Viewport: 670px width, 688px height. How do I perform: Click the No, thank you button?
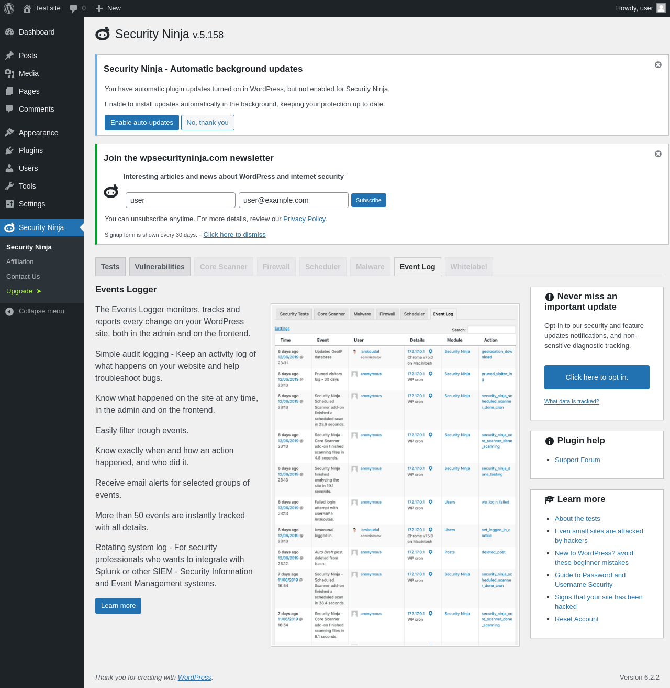point(208,123)
